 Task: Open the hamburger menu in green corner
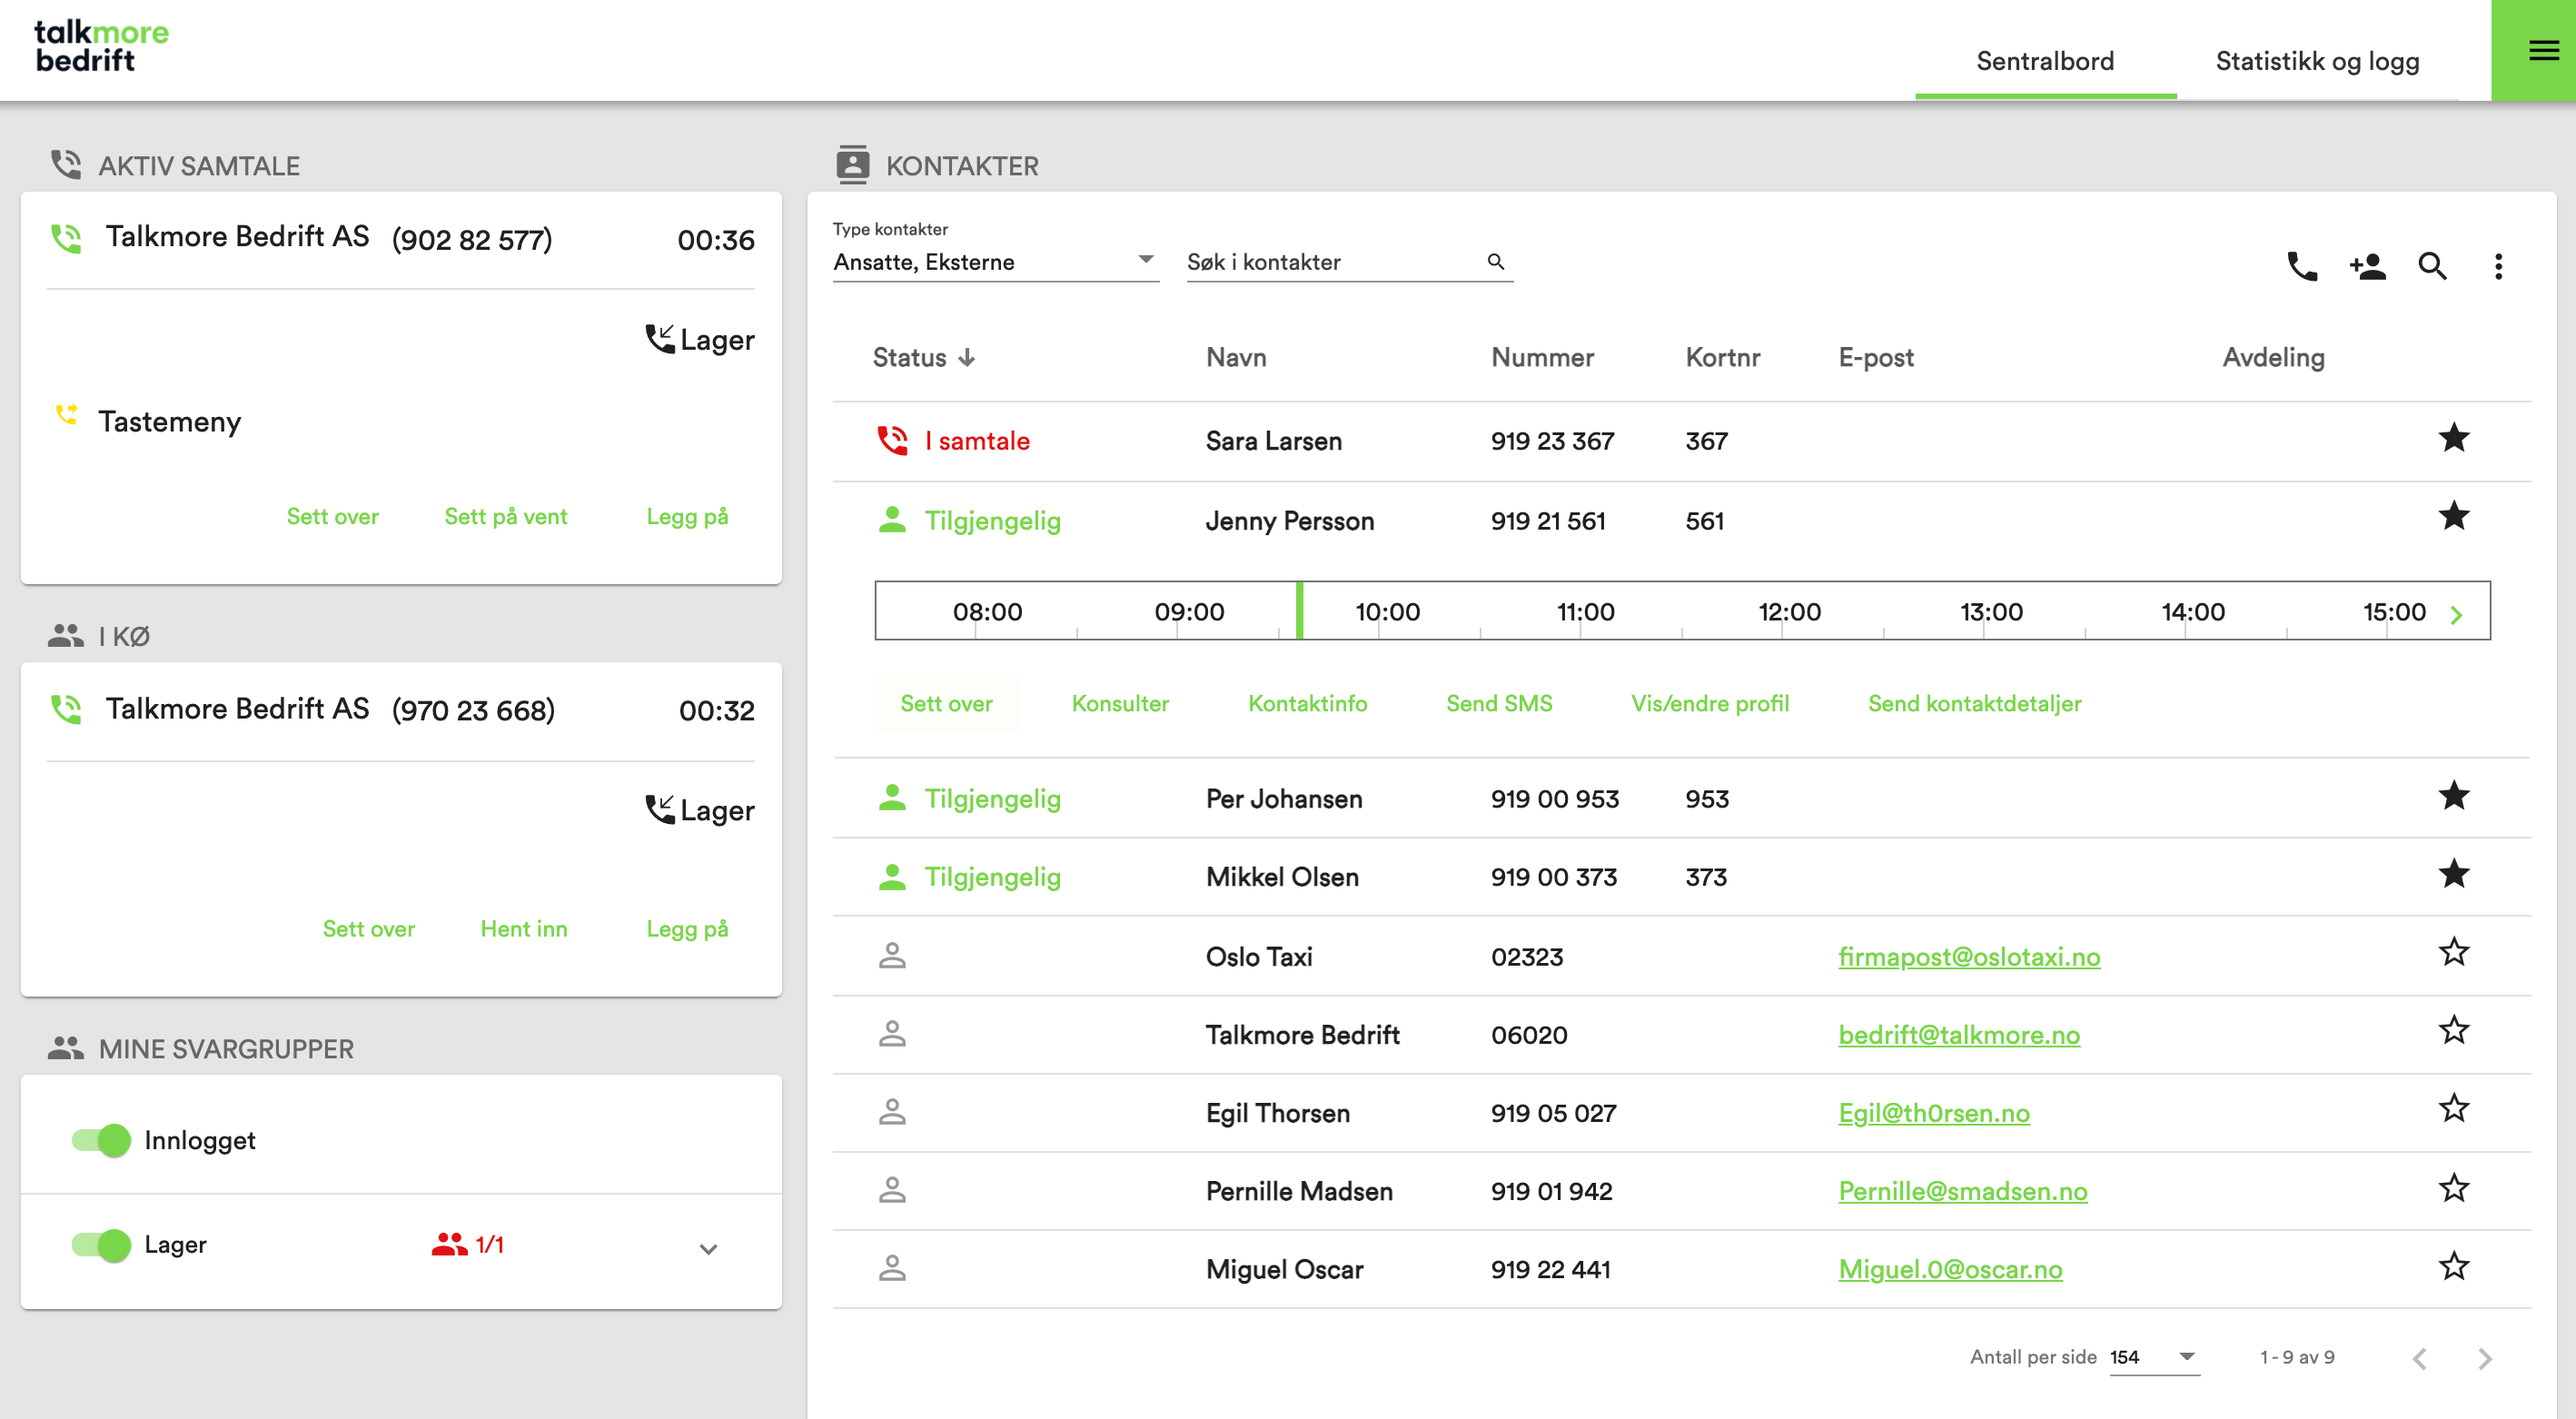2542,50
